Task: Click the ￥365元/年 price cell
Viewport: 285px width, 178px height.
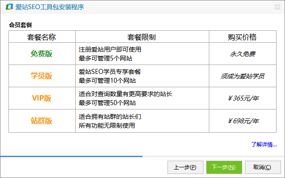Action: 243,98
